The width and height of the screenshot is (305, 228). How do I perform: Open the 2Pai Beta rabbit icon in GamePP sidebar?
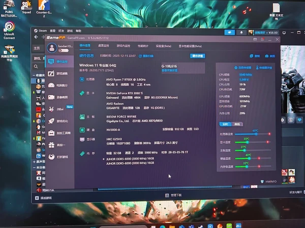(x=51, y=109)
